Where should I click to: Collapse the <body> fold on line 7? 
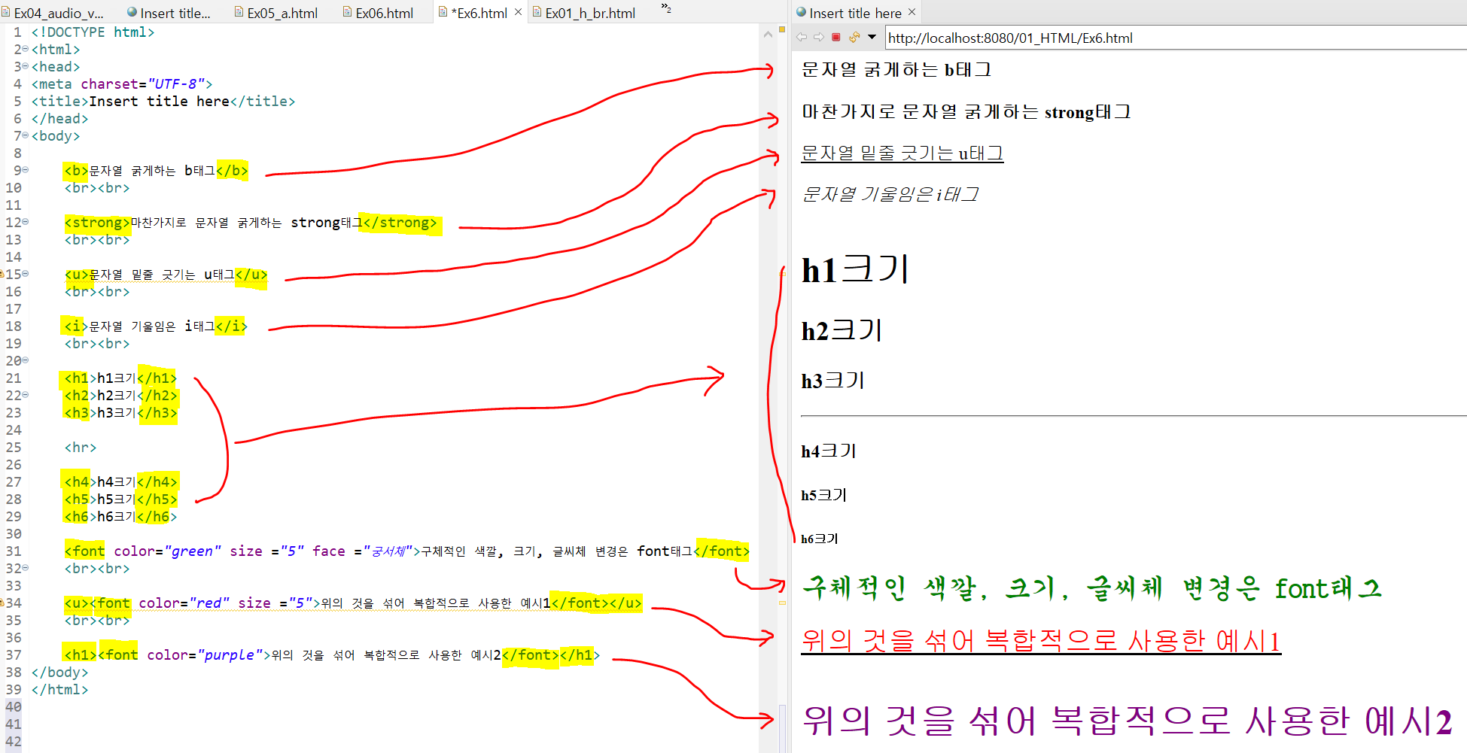(x=26, y=135)
